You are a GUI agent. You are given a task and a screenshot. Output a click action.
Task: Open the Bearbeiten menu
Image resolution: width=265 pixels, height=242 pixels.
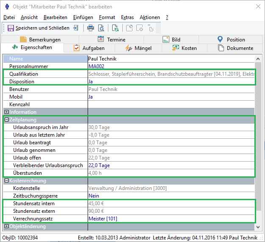click(x=55, y=17)
